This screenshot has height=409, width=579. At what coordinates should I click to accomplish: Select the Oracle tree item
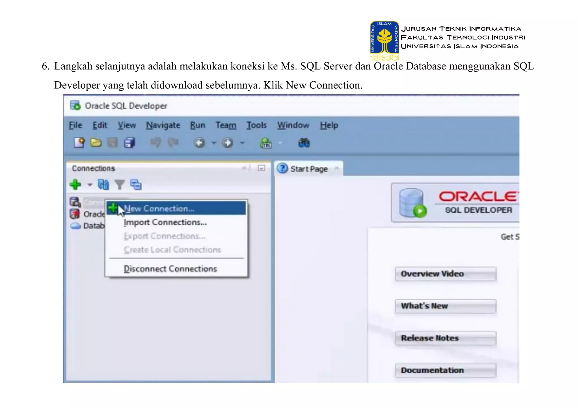pos(94,214)
